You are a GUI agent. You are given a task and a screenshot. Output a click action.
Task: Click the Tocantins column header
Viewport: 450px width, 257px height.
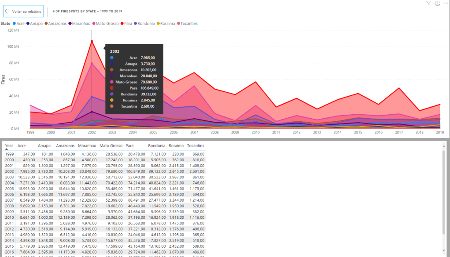[195, 145]
